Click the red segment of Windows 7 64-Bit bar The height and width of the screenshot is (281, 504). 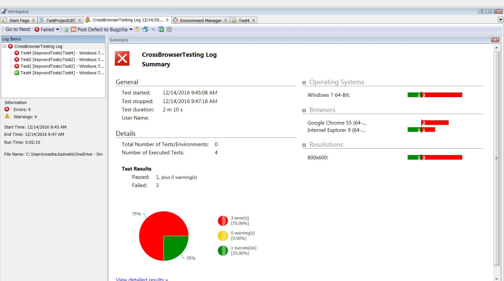[x=442, y=95]
